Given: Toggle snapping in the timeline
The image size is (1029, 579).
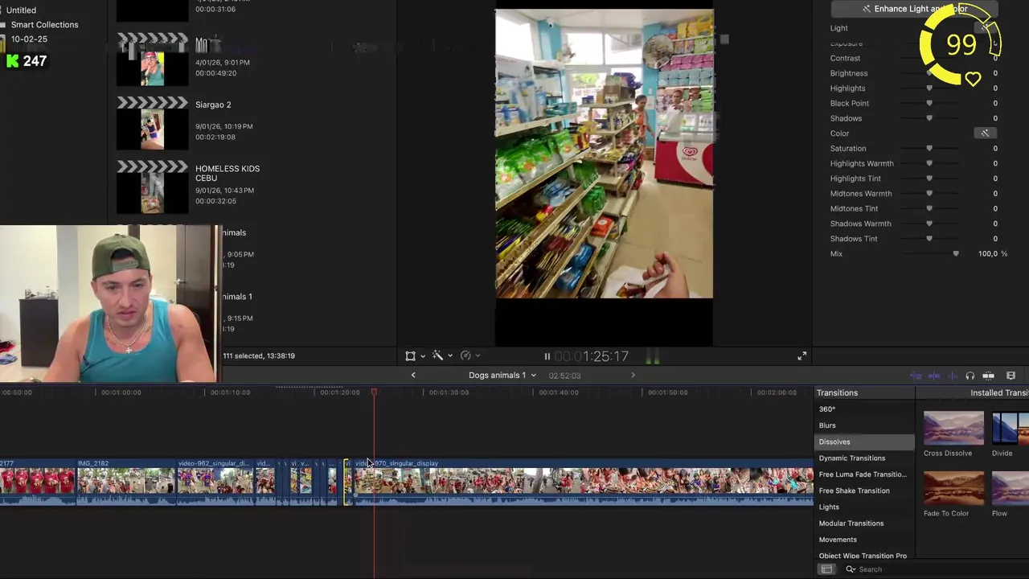Looking at the screenshot, I should [953, 376].
